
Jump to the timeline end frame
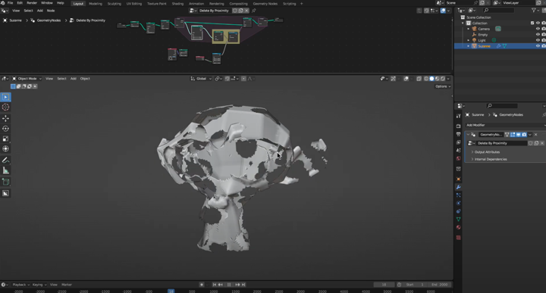click(243, 285)
